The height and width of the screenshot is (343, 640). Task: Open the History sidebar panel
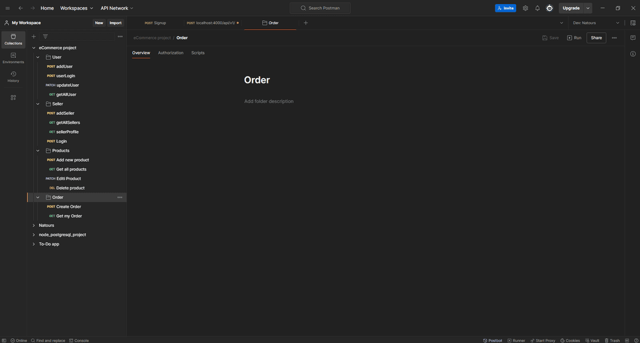[x=13, y=77]
